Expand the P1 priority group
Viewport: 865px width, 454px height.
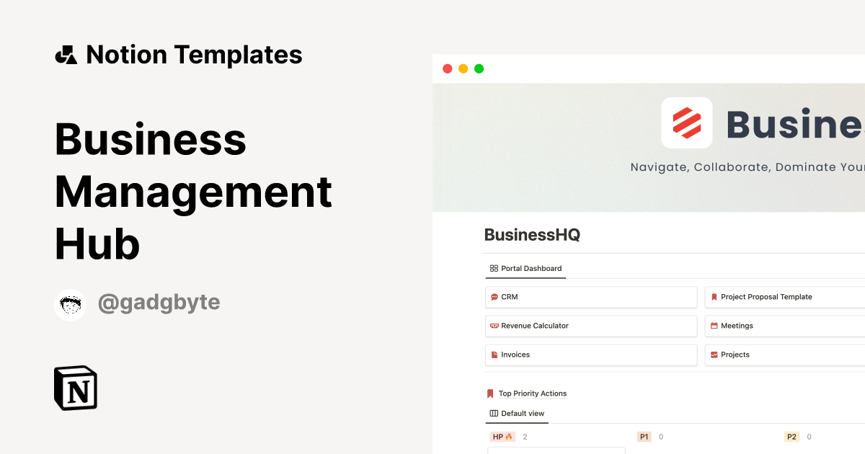point(644,437)
